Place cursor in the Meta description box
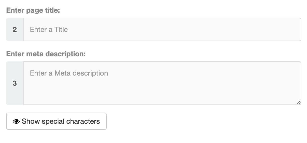This screenshot has width=307, height=143. [162, 83]
